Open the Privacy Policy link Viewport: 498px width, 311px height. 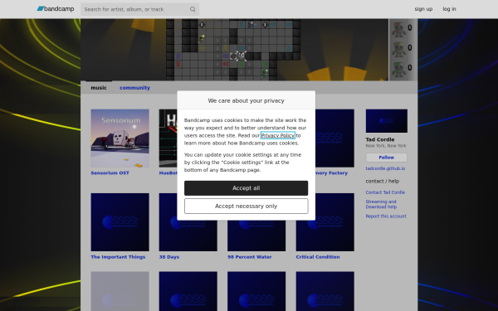coord(277,135)
